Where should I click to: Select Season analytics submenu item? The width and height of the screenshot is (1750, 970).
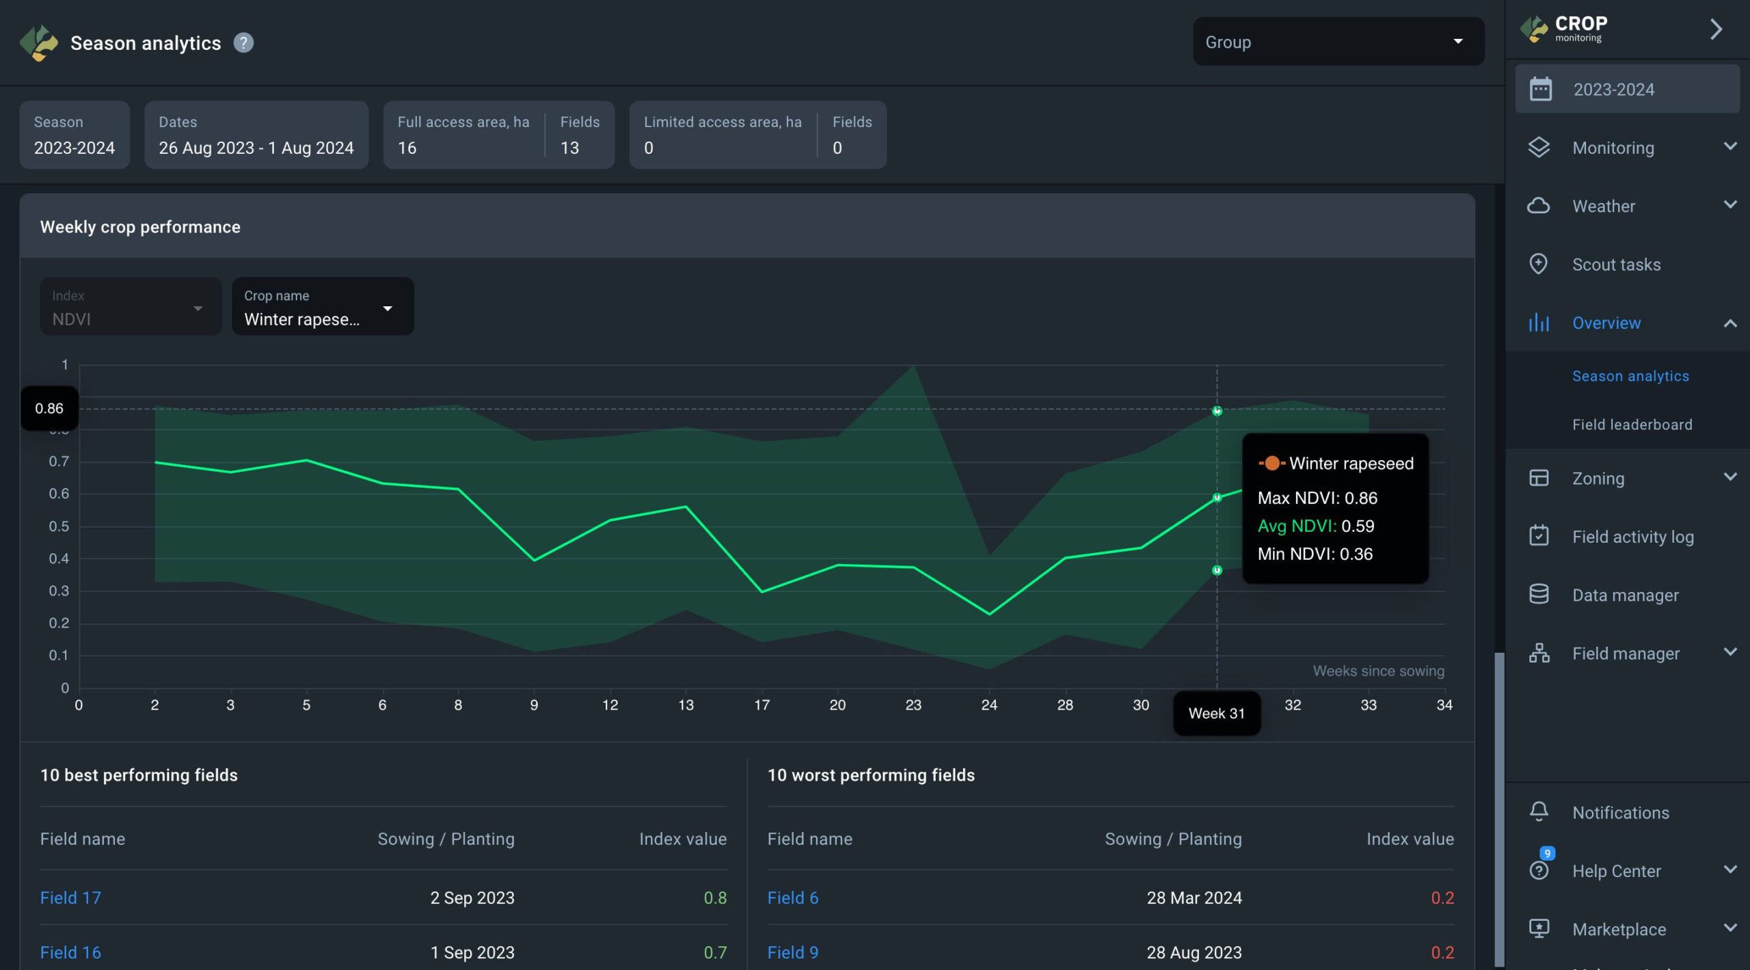click(1630, 376)
